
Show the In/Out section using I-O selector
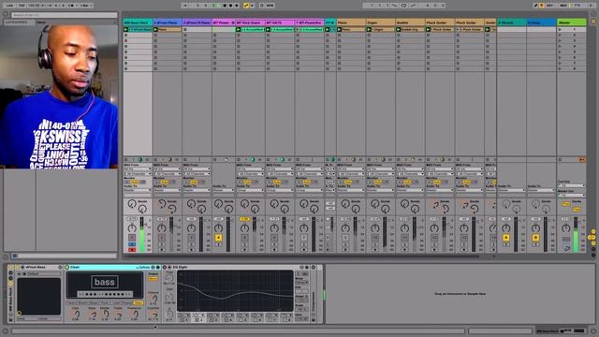click(593, 231)
